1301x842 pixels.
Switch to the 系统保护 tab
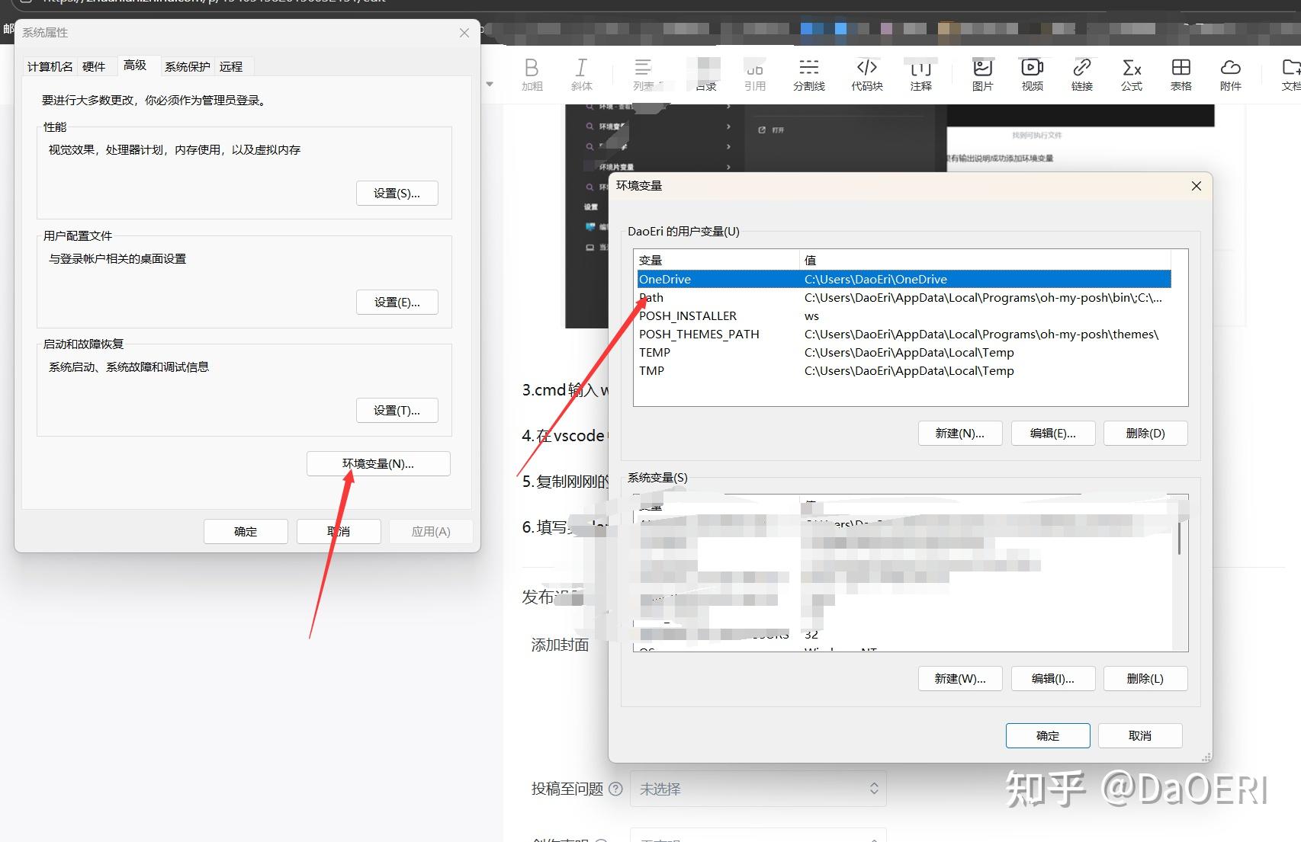click(186, 66)
